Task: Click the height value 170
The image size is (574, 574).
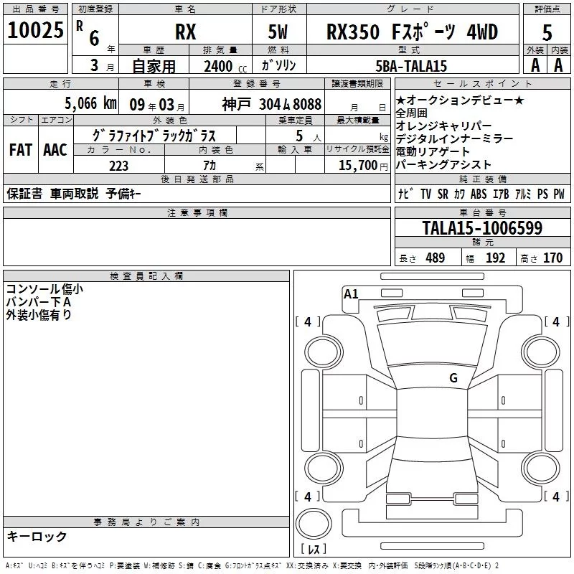Action: pyautogui.click(x=552, y=258)
